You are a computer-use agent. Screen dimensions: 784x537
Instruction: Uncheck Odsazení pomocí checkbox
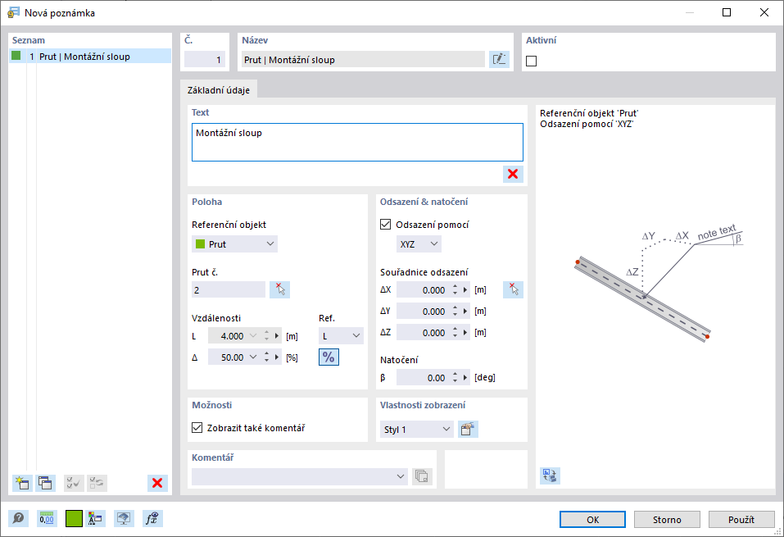coord(387,224)
